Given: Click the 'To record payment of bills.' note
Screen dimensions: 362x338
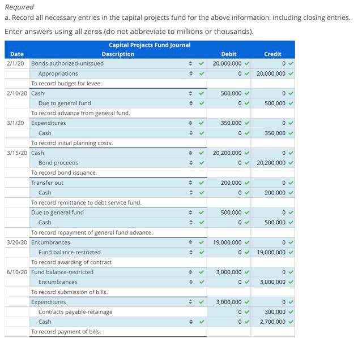Looking at the screenshot, I should point(66,332).
